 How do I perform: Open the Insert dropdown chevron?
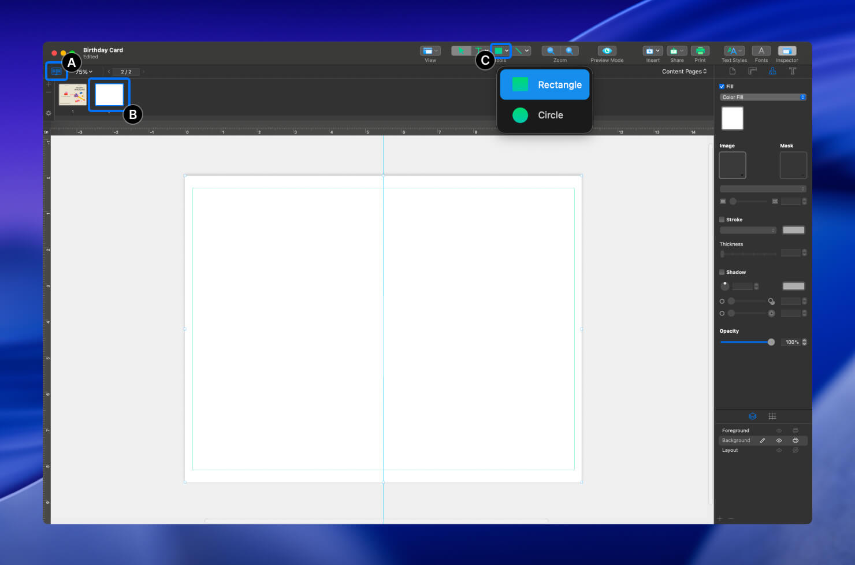(x=659, y=51)
